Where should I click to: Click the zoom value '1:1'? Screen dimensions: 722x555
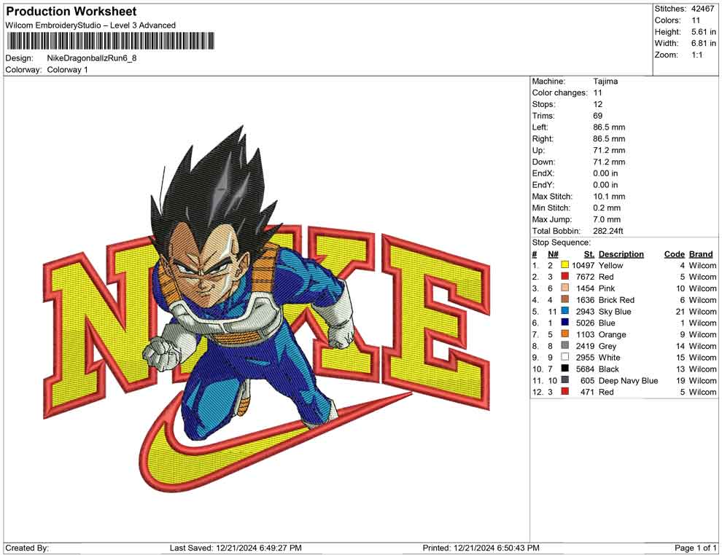click(x=696, y=55)
